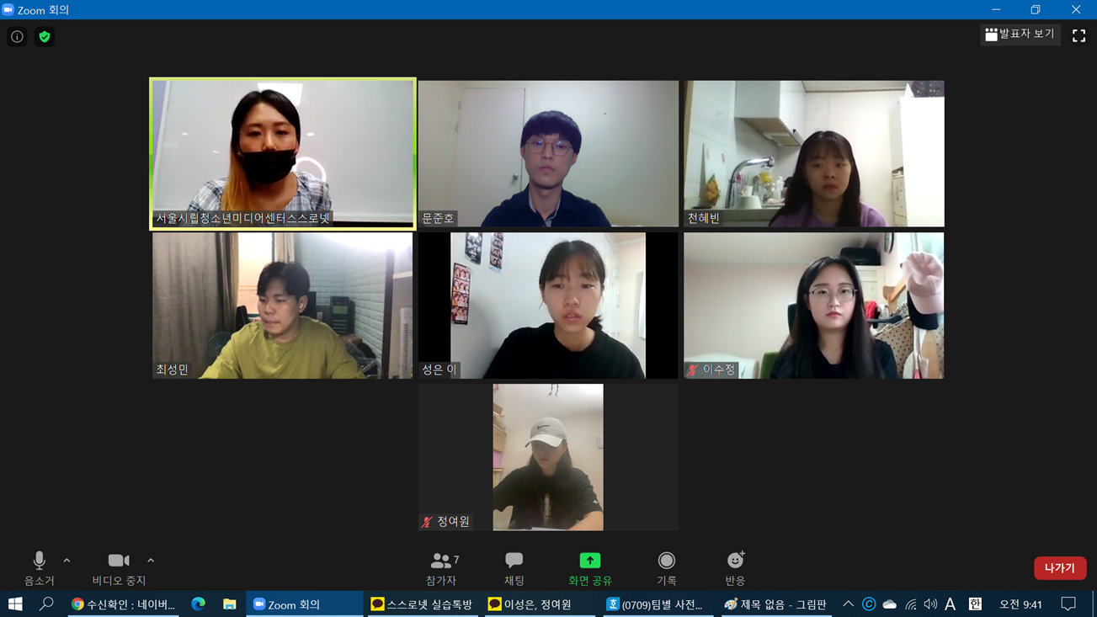
Task: Show meeting information icon
Action: tap(17, 37)
